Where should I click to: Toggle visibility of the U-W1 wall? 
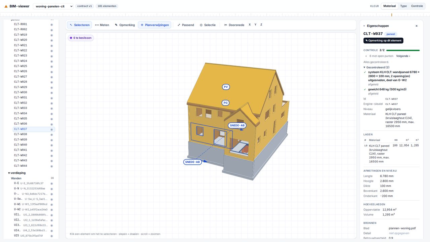[52, 204]
